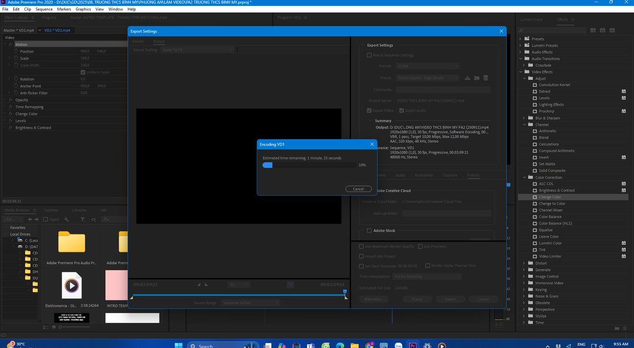
Task: Select the Channel Mixer effect
Action: pos(551,210)
